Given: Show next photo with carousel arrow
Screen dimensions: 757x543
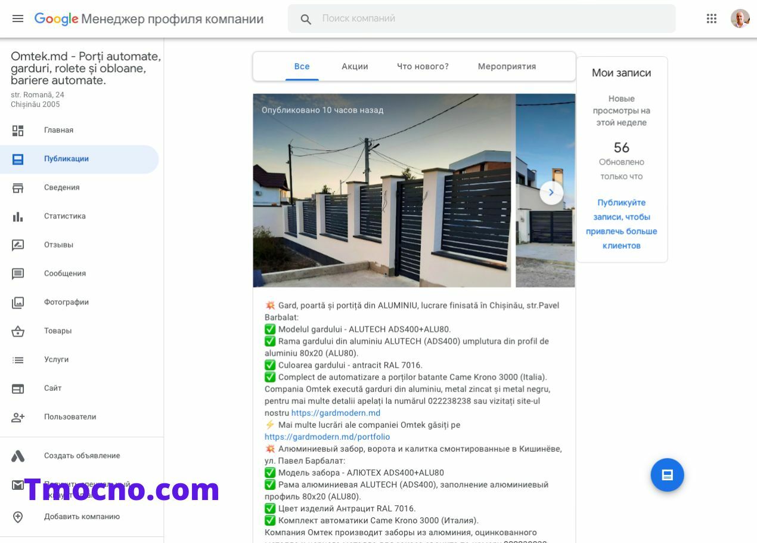Looking at the screenshot, I should click(551, 193).
